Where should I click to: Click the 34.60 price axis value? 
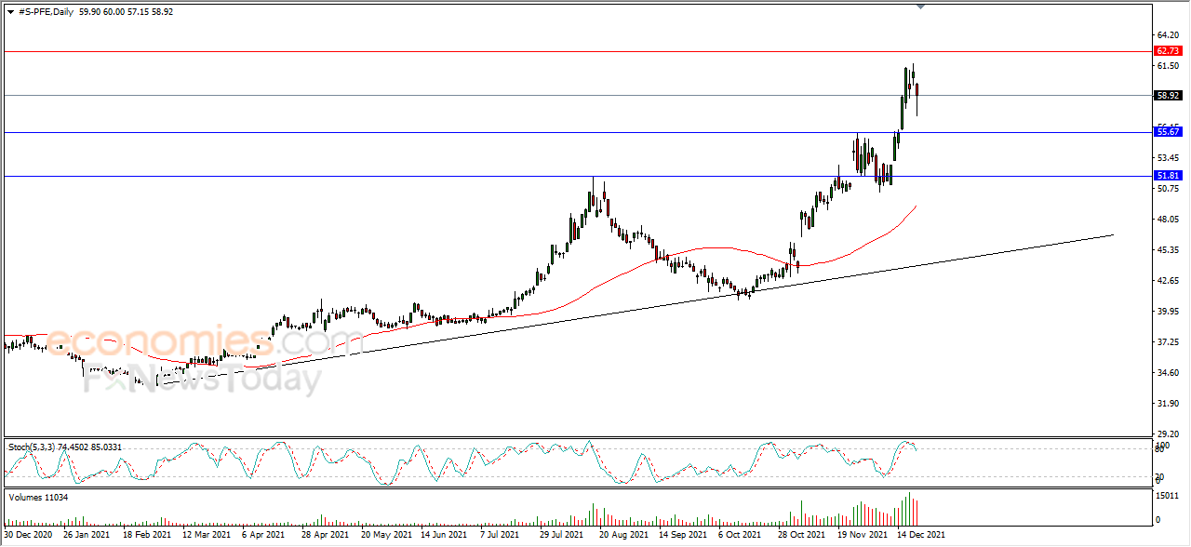pyautogui.click(x=1168, y=373)
